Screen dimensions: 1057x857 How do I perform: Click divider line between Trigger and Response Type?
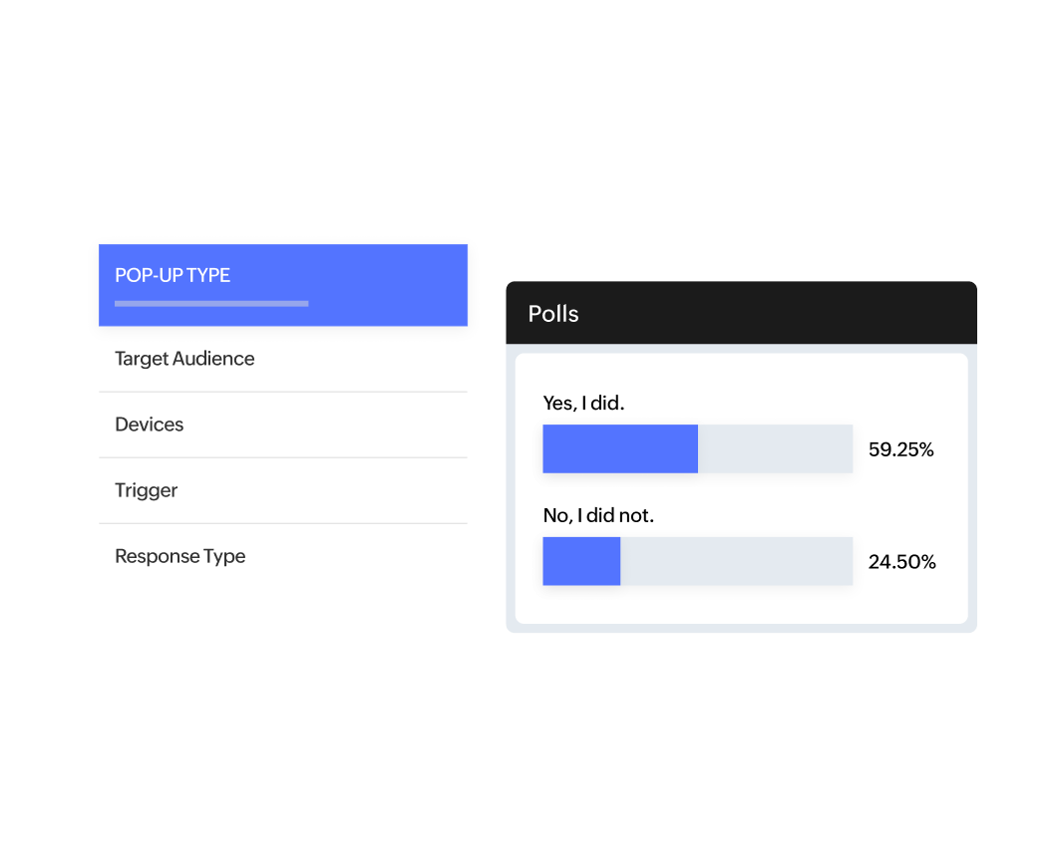coord(283,523)
